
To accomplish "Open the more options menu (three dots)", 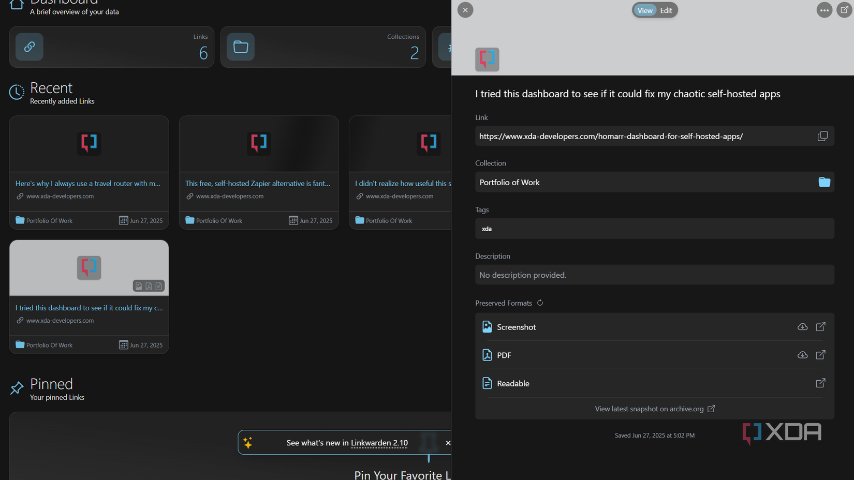I will coord(824,10).
